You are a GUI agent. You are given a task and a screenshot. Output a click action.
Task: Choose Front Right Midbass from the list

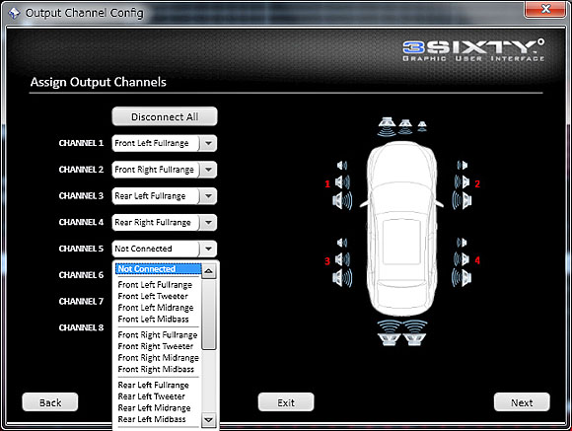[x=156, y=369]
